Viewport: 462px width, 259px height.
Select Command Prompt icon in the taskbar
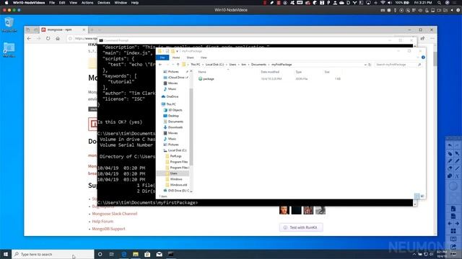(170, 254)
